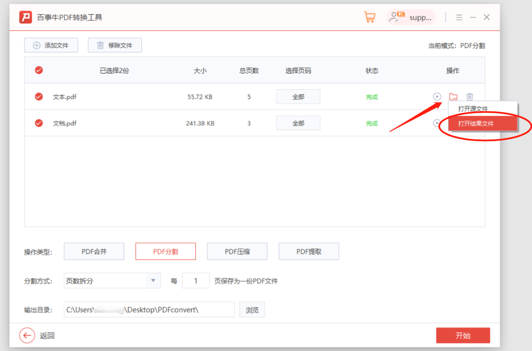Click the 操作 column header
The image size is (532, 351).
[x=453, y=71]
